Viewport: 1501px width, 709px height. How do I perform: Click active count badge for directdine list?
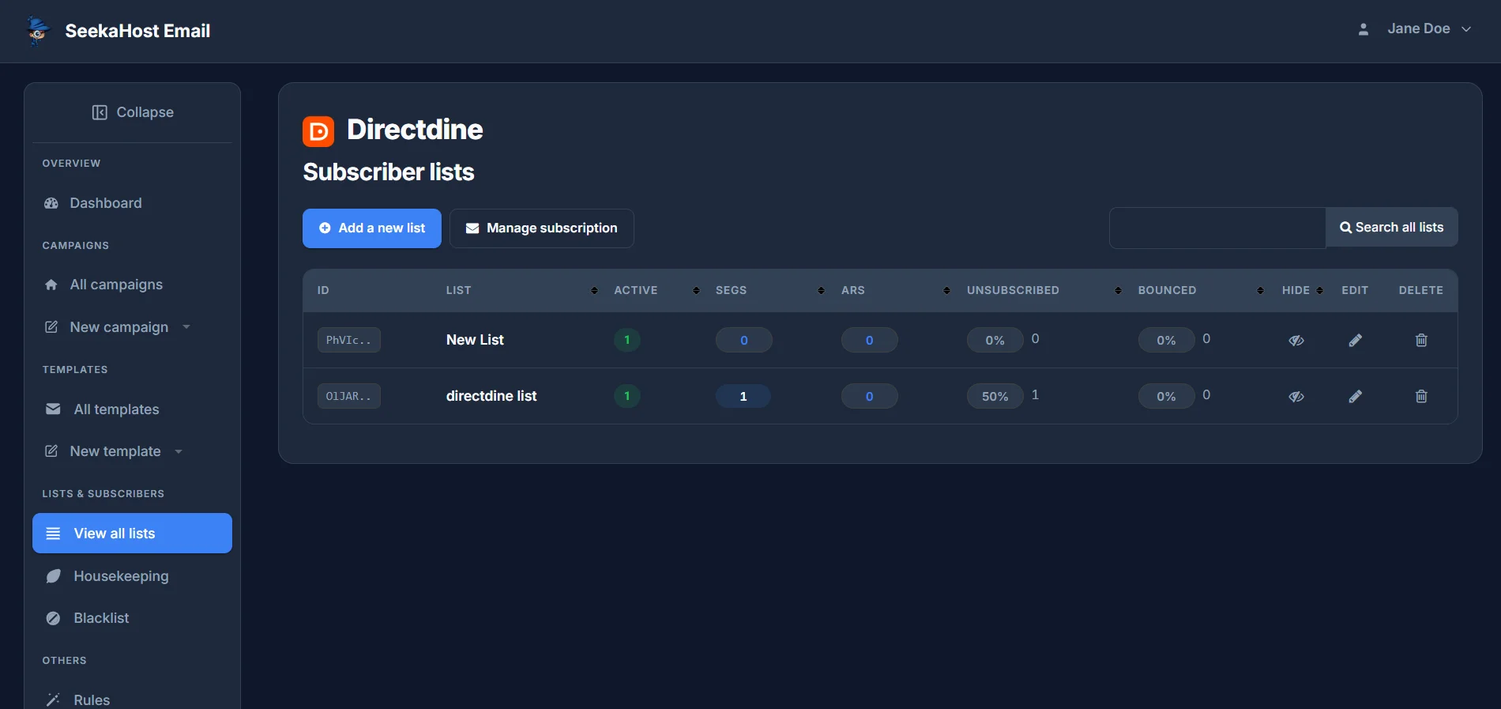point(627,397)
